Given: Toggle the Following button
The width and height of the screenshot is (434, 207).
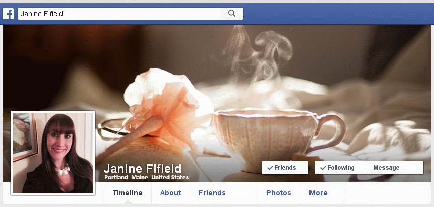Looking at the screenshot, I should click(341, 168).
